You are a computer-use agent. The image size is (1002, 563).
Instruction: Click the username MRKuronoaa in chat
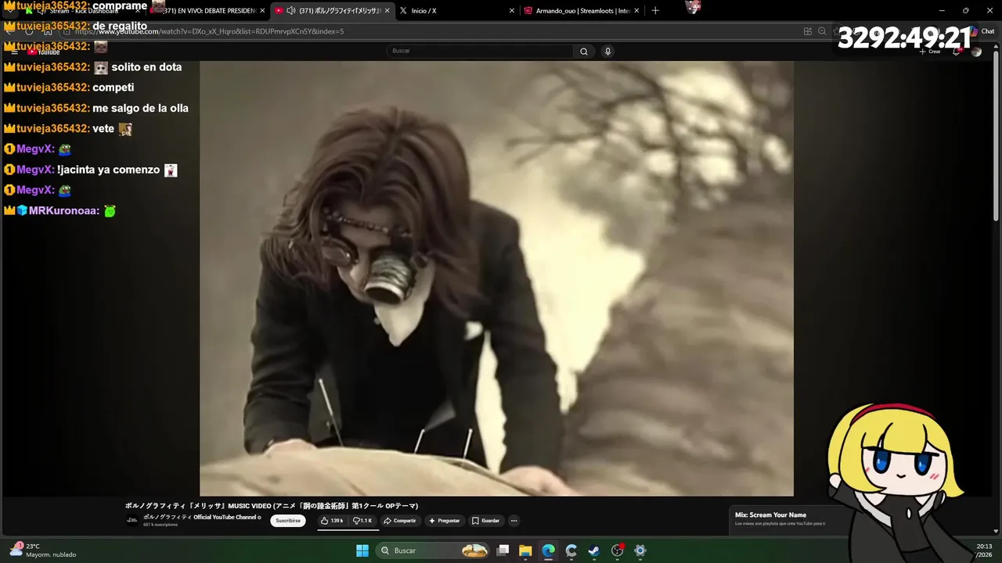pyautogui.click(x=64, y=210)
